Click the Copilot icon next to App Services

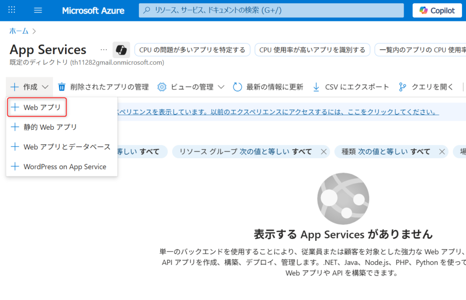tap(121, 50)
